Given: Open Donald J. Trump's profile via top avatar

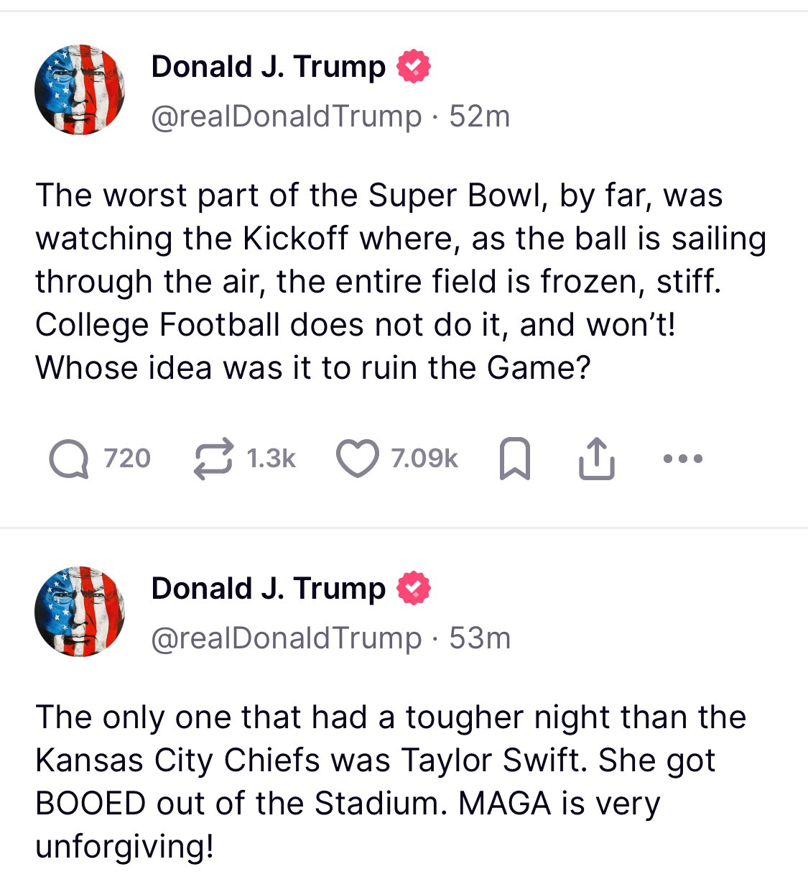Looking at the screenshot, I should coord(79,90).
